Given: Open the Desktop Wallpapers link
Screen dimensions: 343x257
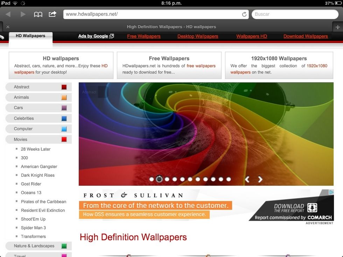Looking at the screenshot, I should tap(198, 36).
